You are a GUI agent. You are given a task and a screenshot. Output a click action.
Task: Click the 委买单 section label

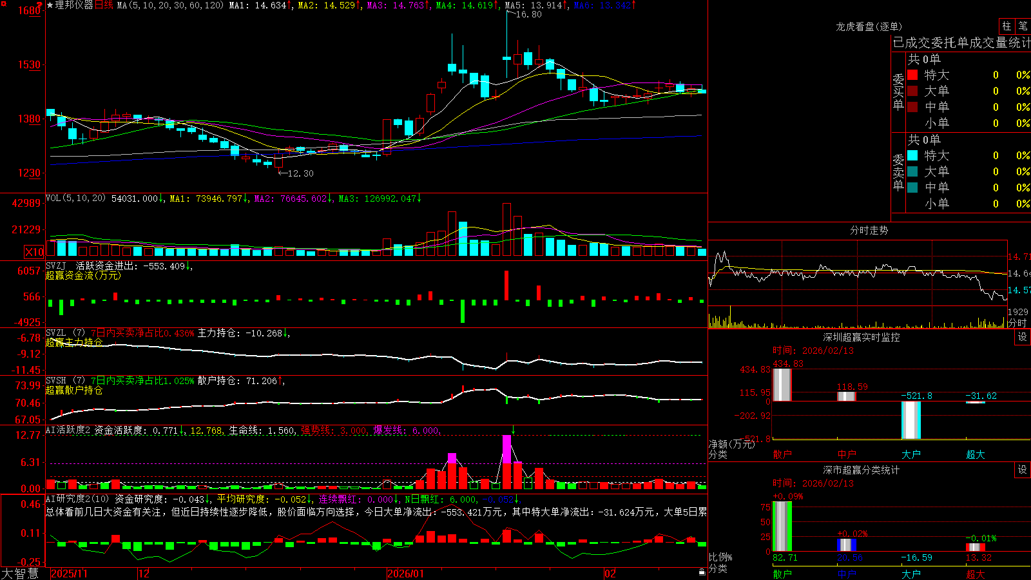click(x=898, y=92)
